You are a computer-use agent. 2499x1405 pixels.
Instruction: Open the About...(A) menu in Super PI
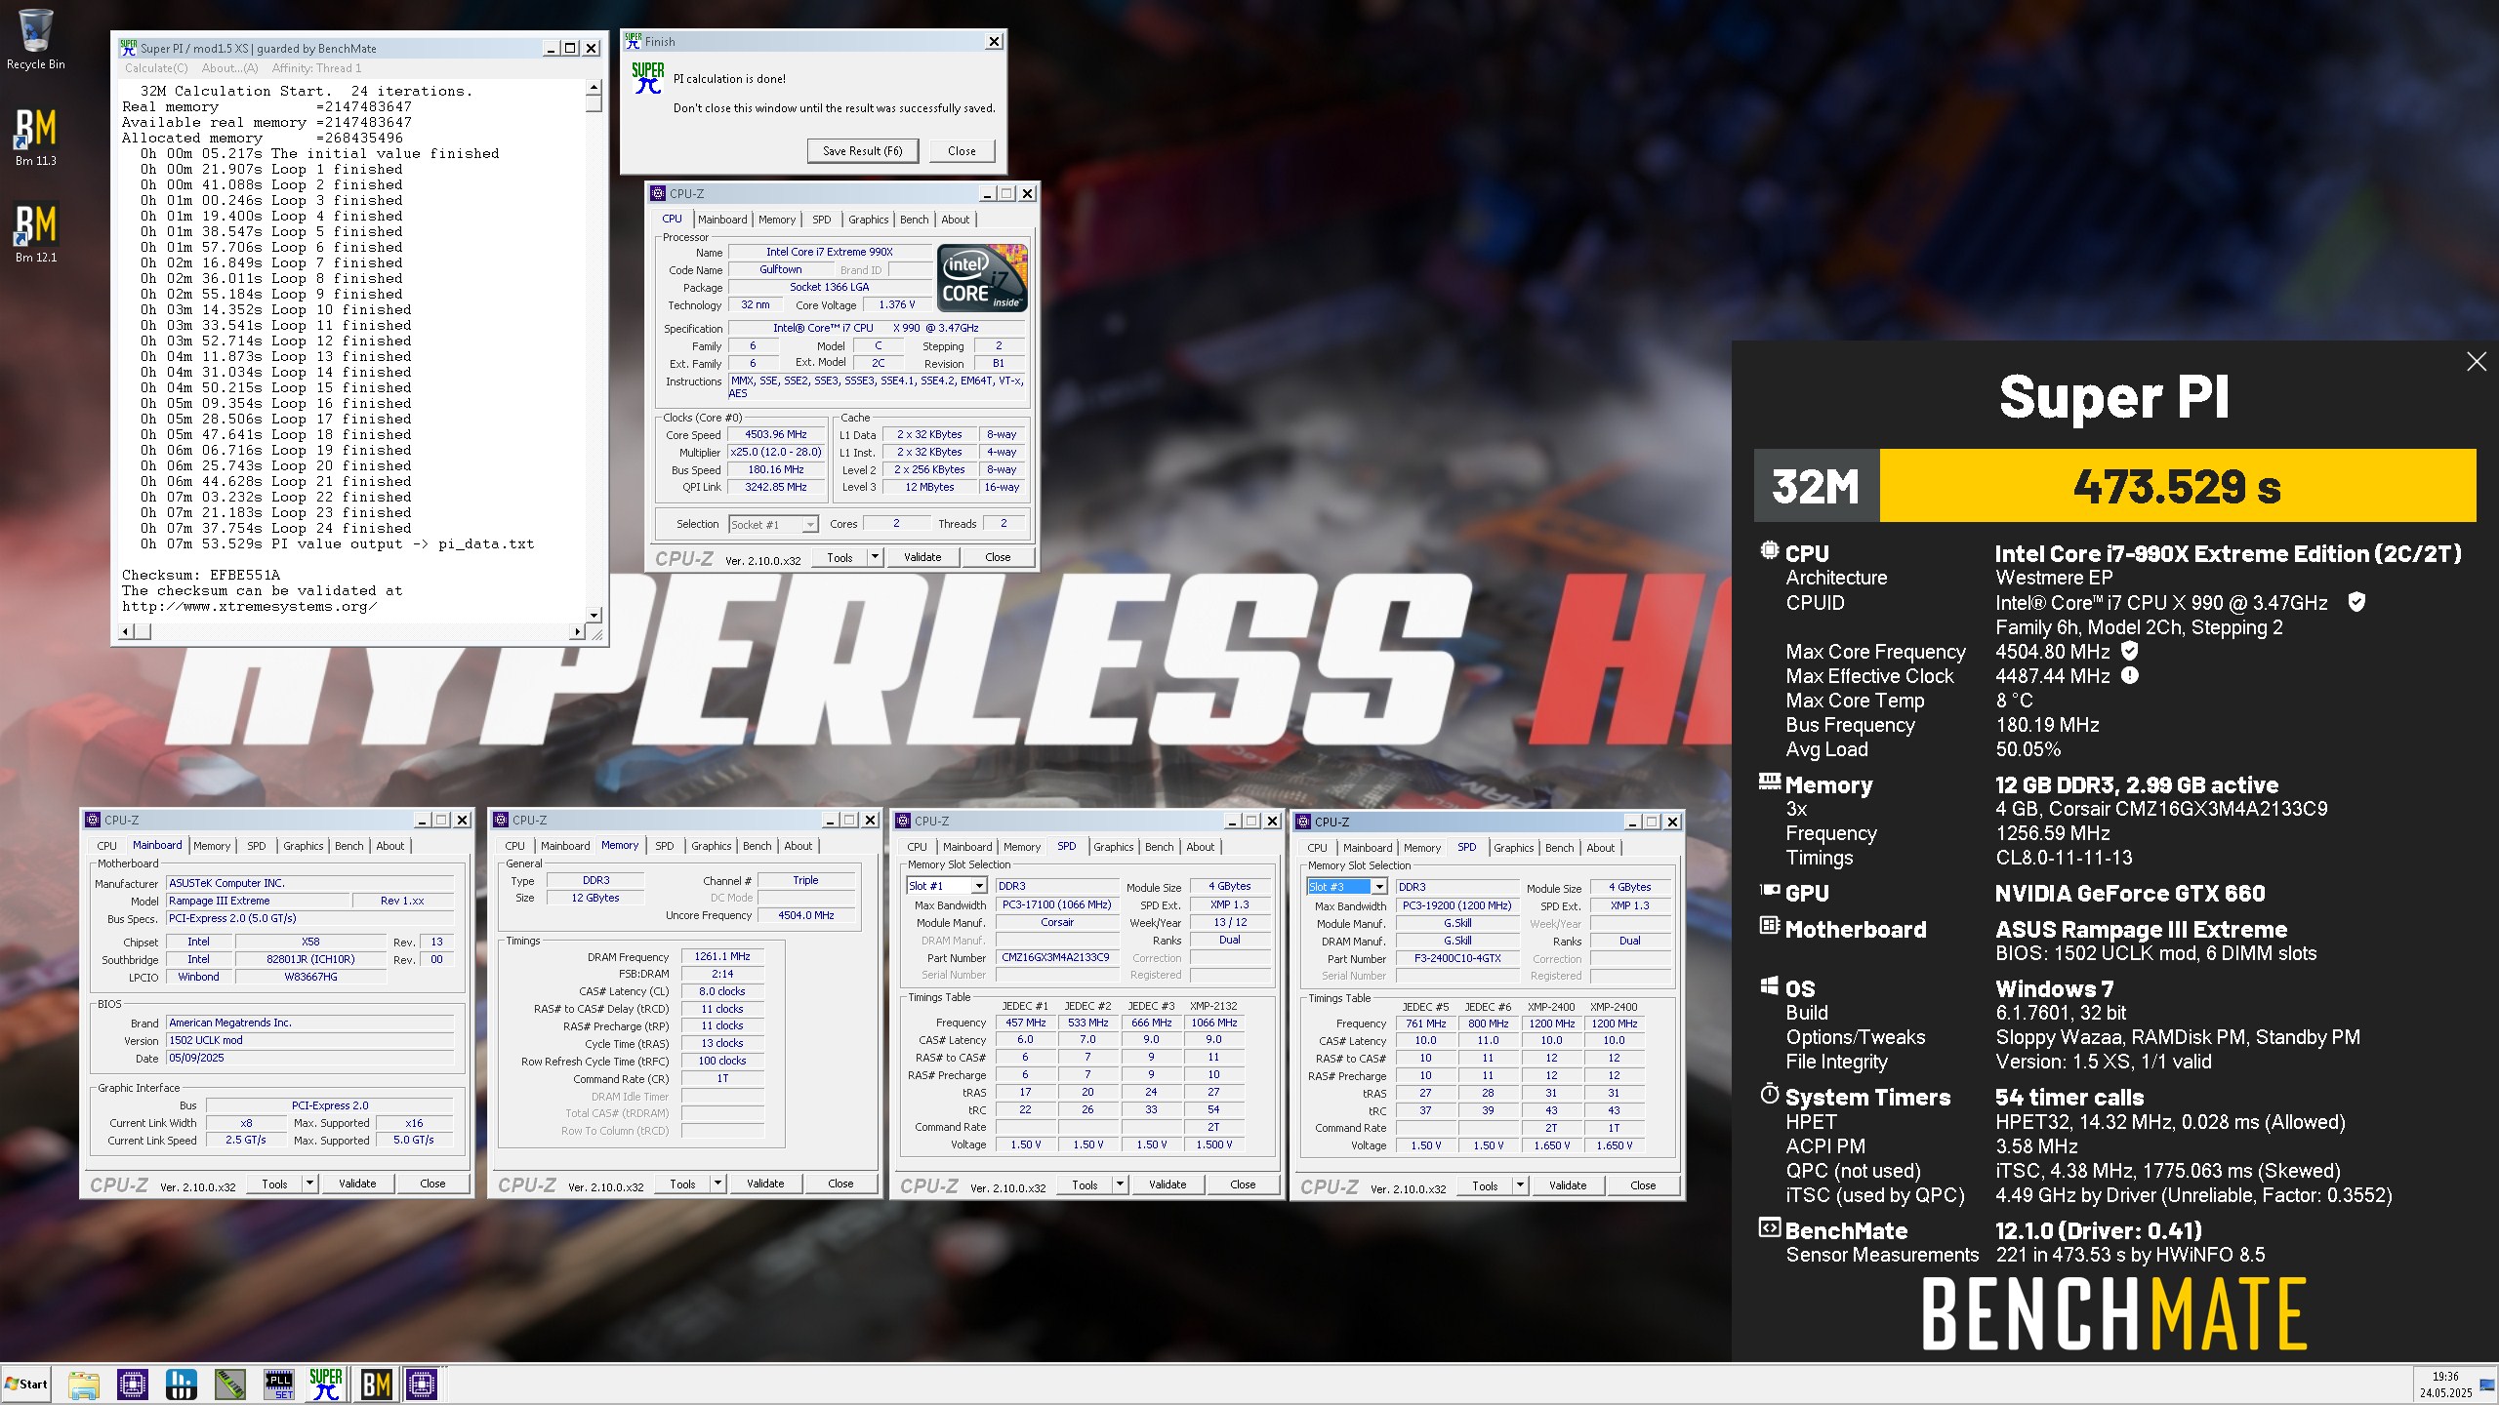click(x=229, y=68)
